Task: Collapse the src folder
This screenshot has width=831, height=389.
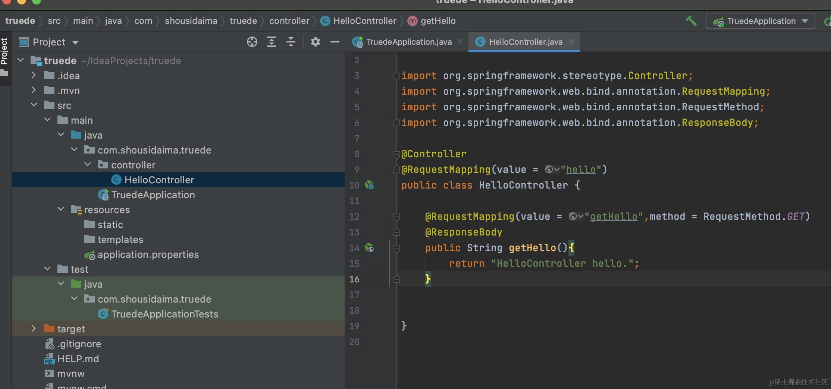Action: [34, 105]
